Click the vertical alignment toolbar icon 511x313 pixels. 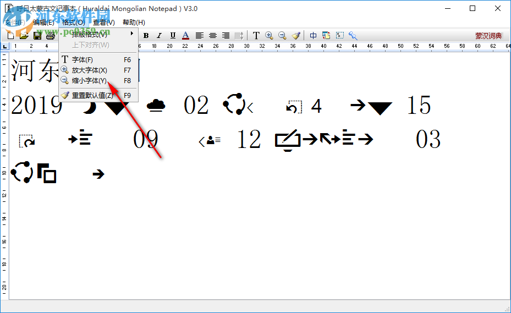[239, 36]
